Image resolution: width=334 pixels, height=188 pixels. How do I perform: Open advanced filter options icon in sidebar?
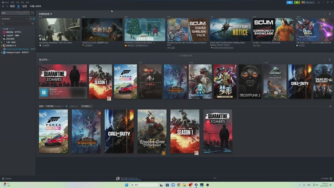click(33, 24)
